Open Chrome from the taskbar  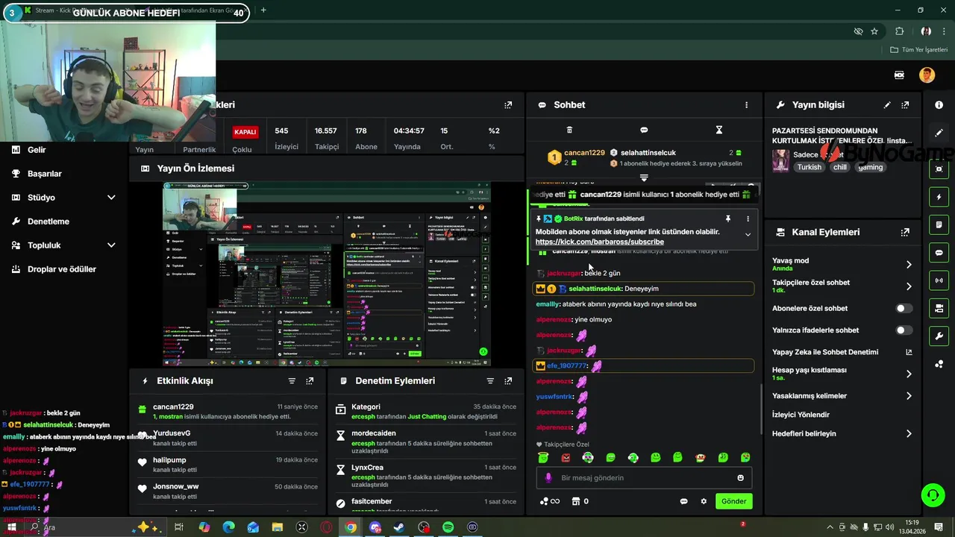click(351, 527)
